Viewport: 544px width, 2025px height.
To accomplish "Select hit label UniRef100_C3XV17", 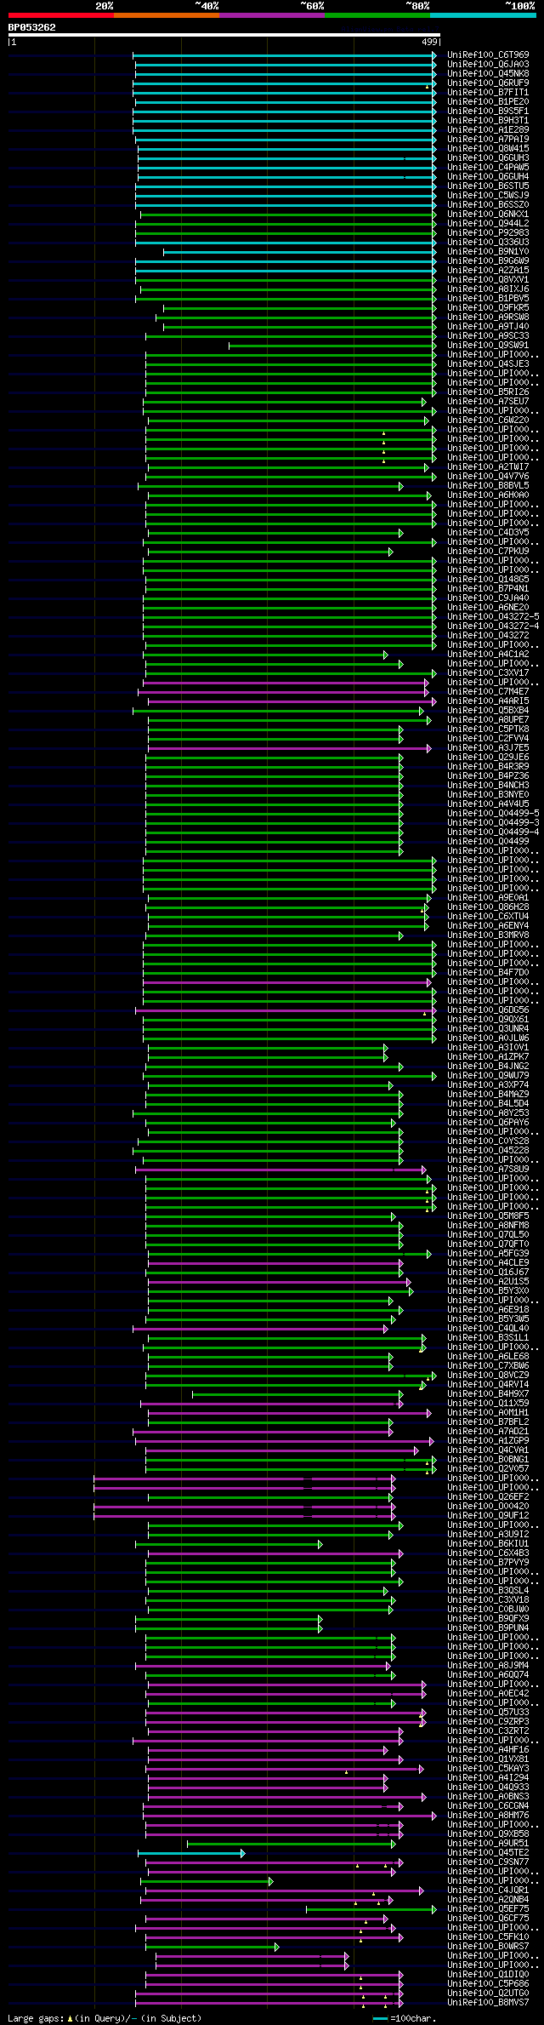I will tap(488, 672).
